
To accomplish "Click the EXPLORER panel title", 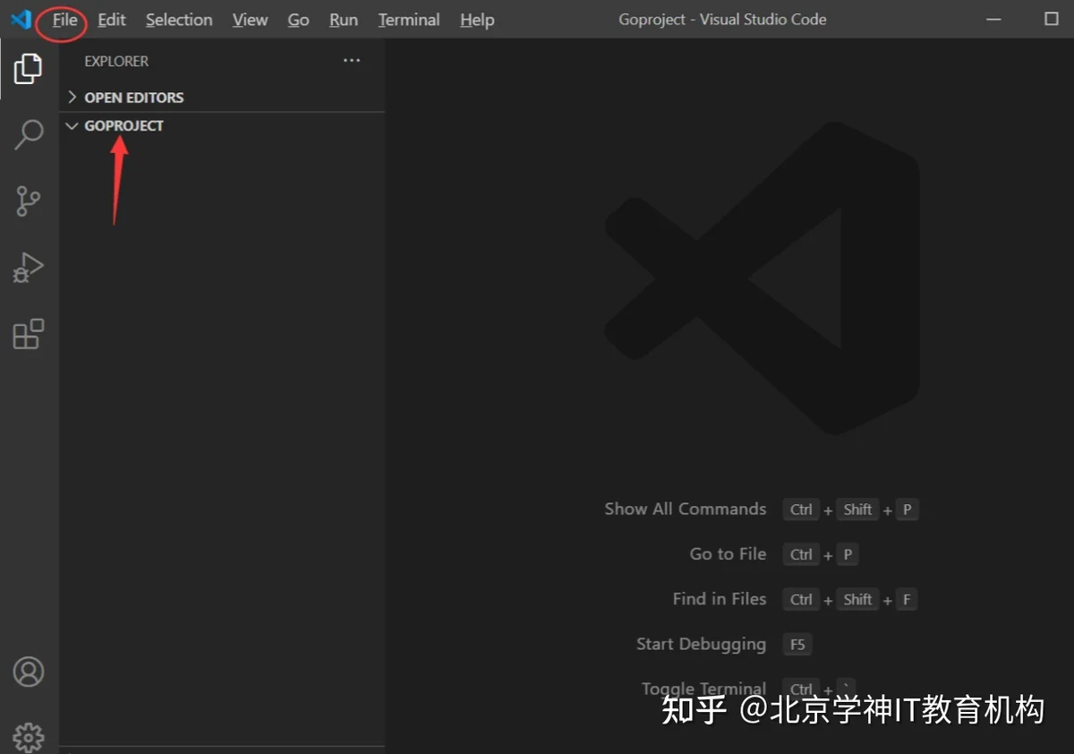I will [116, 62].
